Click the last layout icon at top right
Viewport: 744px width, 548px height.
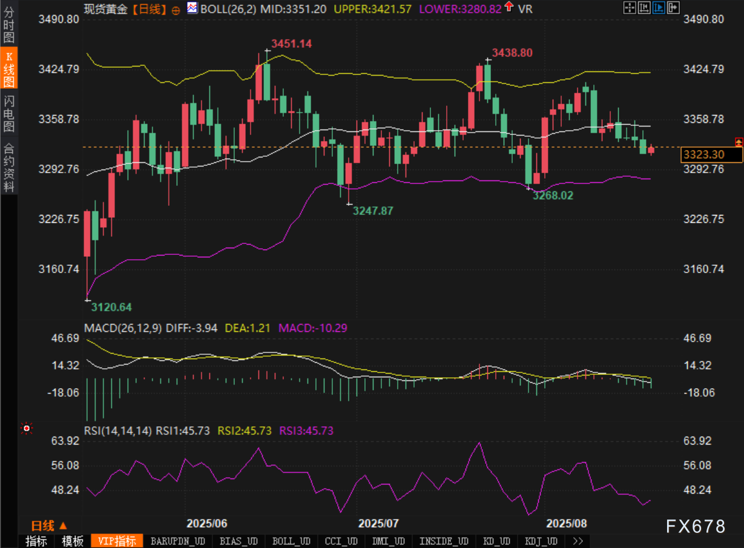672,7
